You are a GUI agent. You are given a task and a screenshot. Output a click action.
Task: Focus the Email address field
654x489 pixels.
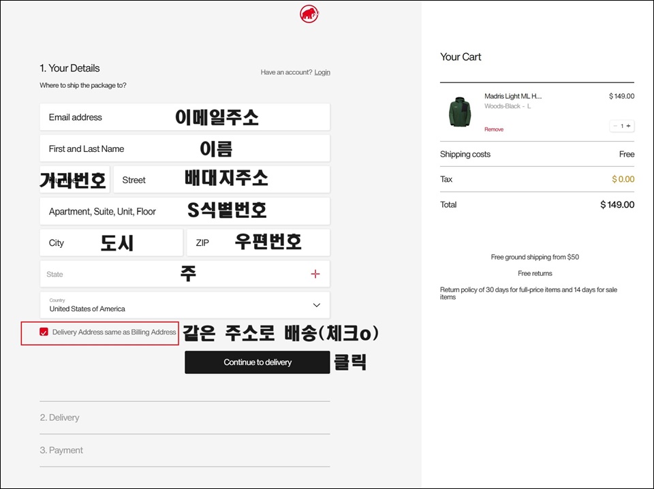coord(185,117)
